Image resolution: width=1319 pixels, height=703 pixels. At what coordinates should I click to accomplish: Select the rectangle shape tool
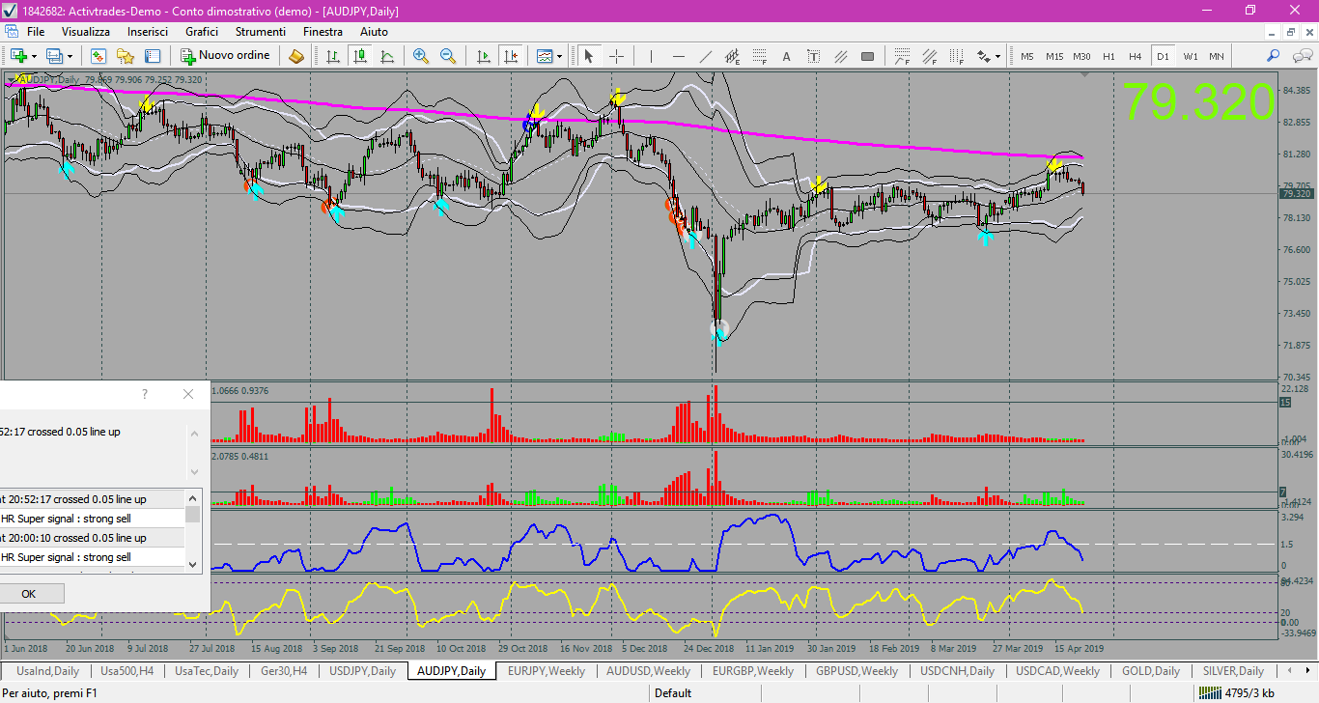[x=868, y=56]
